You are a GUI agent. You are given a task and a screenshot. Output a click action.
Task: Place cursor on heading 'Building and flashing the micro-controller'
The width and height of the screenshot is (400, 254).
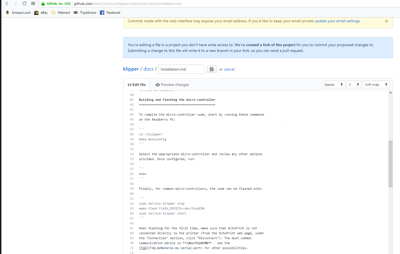177,100
